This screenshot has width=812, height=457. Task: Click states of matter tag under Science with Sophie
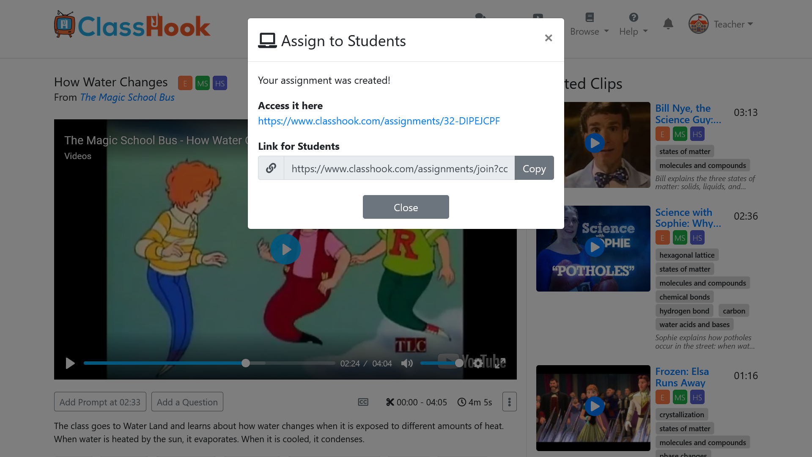[685, 269]
